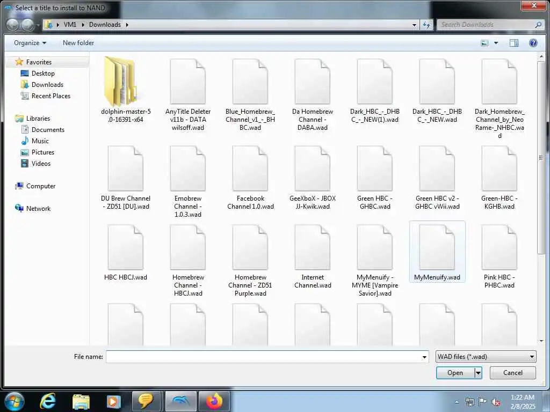
Task: Select Facebook Channel 1.0.wad file icon
Action: 250,168
